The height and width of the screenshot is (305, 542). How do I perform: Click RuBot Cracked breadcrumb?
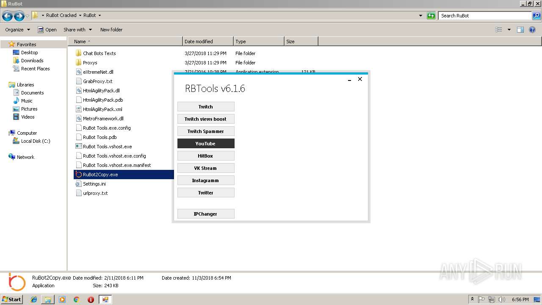[61, 15]
